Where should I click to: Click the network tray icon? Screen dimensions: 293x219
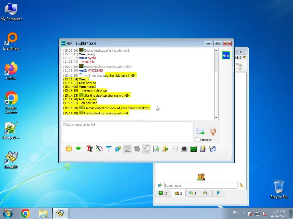pos(257,214)
